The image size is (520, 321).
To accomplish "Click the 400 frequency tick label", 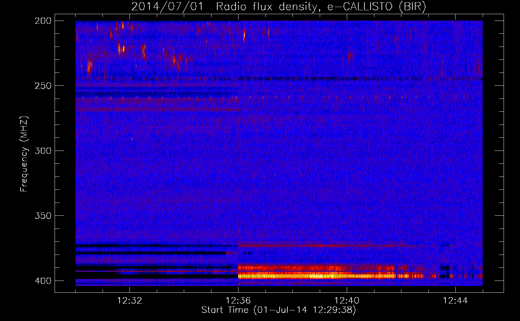I will tap(43, 281).
